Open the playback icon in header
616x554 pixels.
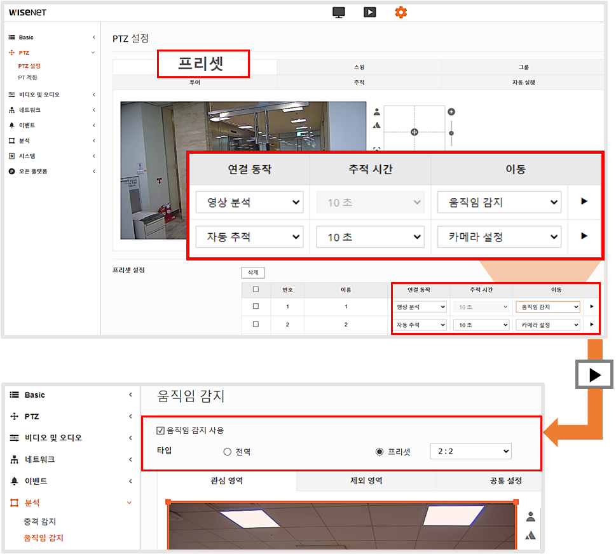(x=369, y=12)
